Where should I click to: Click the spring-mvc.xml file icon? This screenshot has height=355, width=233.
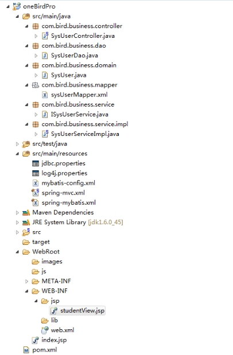[x=36, y=193]
